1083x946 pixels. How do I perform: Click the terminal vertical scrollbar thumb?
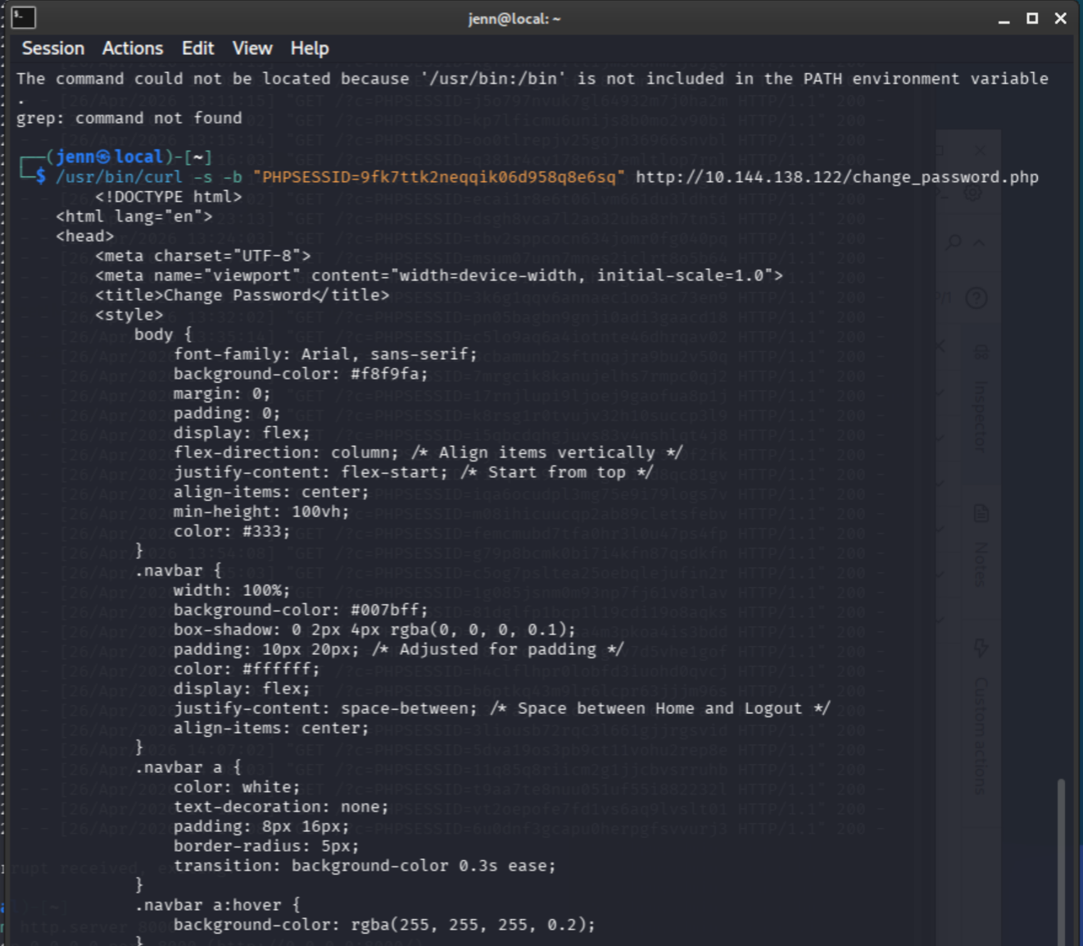[1062, 861]
